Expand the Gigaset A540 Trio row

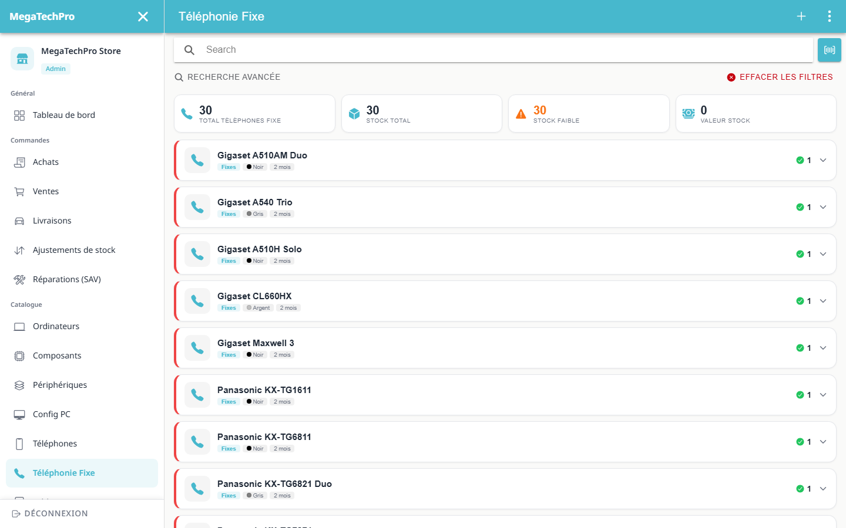click(823, 207)
